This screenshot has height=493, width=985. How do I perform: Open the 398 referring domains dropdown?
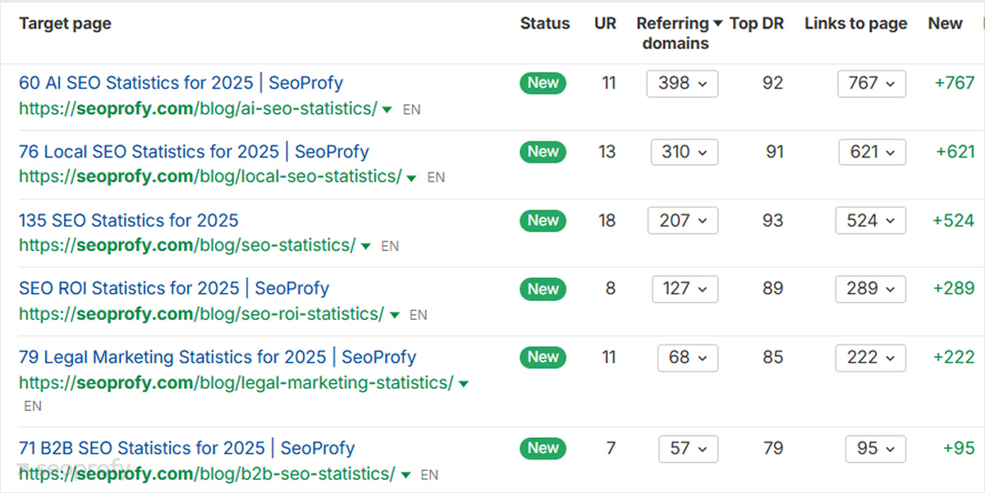click(x=682, y=83)
